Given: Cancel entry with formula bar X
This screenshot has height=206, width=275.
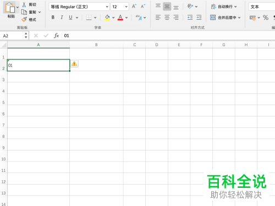Looking at the screenshot, I should tap(36, 36).
